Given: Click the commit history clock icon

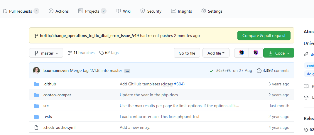Looking at the screenshot, I should point(259,71).
